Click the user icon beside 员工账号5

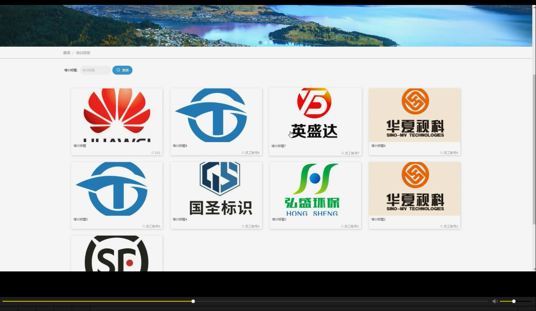click(144, 226)
